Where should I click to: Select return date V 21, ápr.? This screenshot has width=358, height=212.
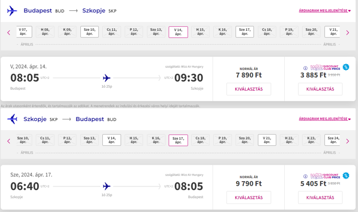click(267, 140)
